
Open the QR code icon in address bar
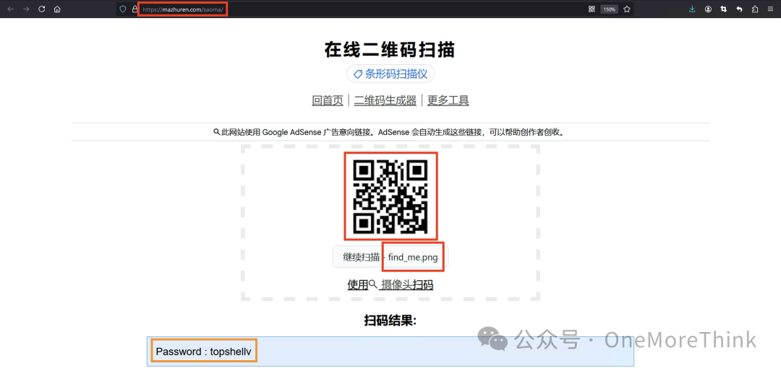592,9
